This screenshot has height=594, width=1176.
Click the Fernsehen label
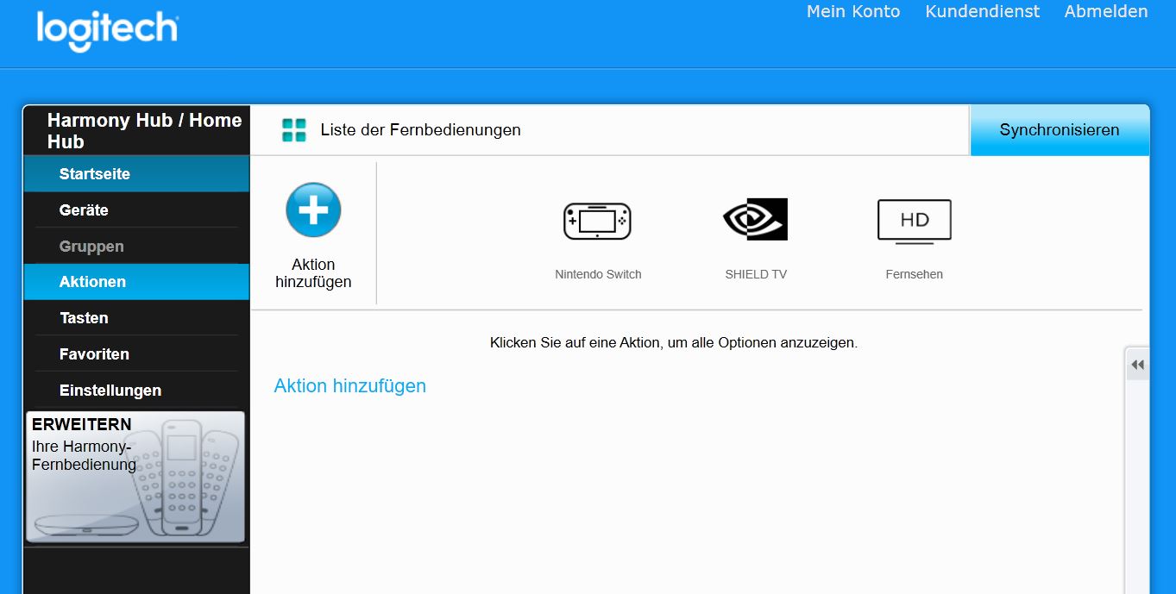click(914, 274)
